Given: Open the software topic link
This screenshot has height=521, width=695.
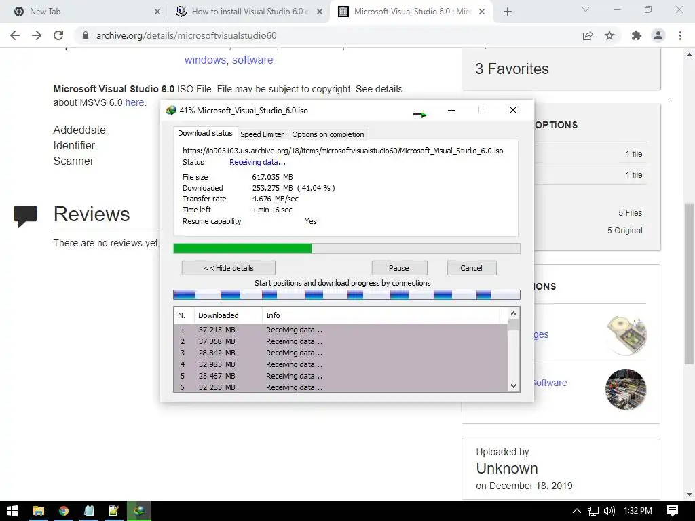Looking at the screenshot, I should (x=252, y=60).
